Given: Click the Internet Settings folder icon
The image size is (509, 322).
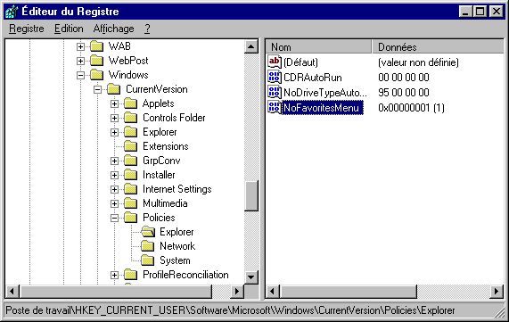Looking at the screenshot, I should pyautogui.click(x=130, y=189).
